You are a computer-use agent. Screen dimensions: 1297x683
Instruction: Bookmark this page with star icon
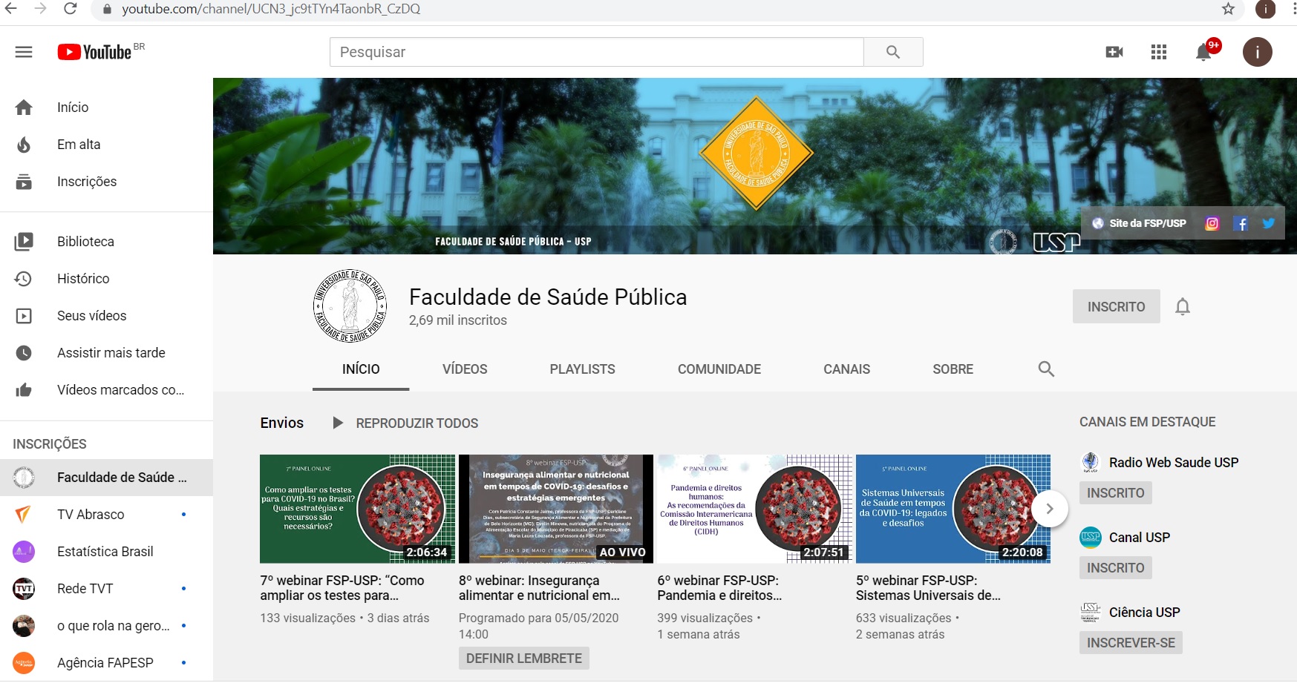click(1228, 9)
